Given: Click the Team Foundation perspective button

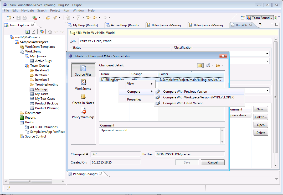Looking at the screenshot, I should tap(259, 18).
